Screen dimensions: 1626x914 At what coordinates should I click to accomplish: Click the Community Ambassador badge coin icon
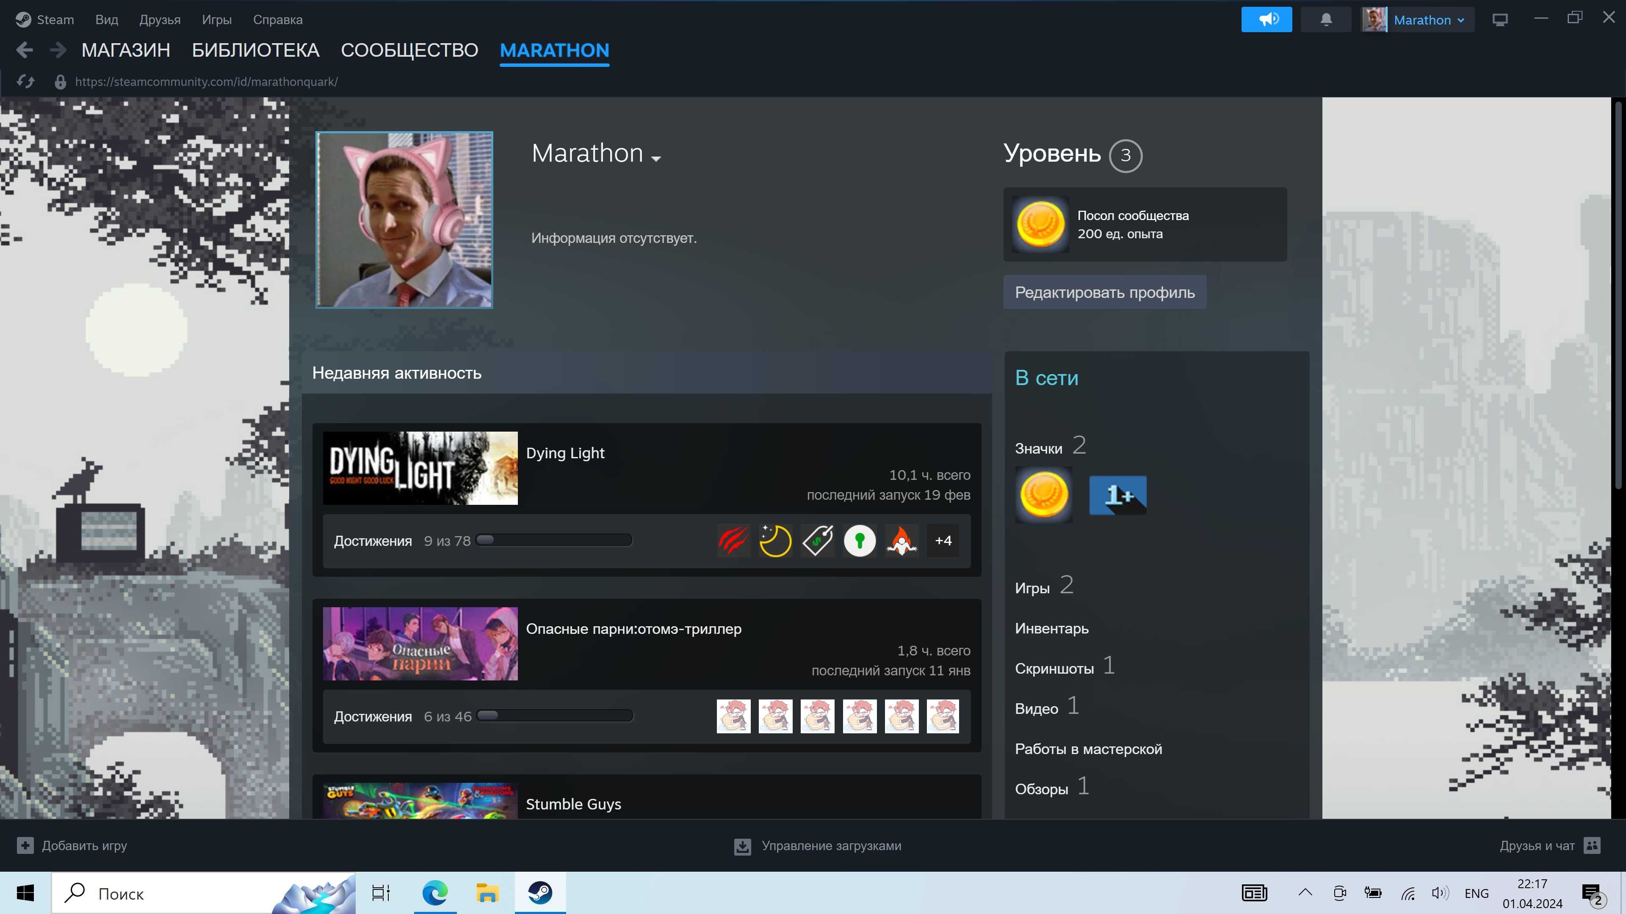click(x=1040, y=224)
